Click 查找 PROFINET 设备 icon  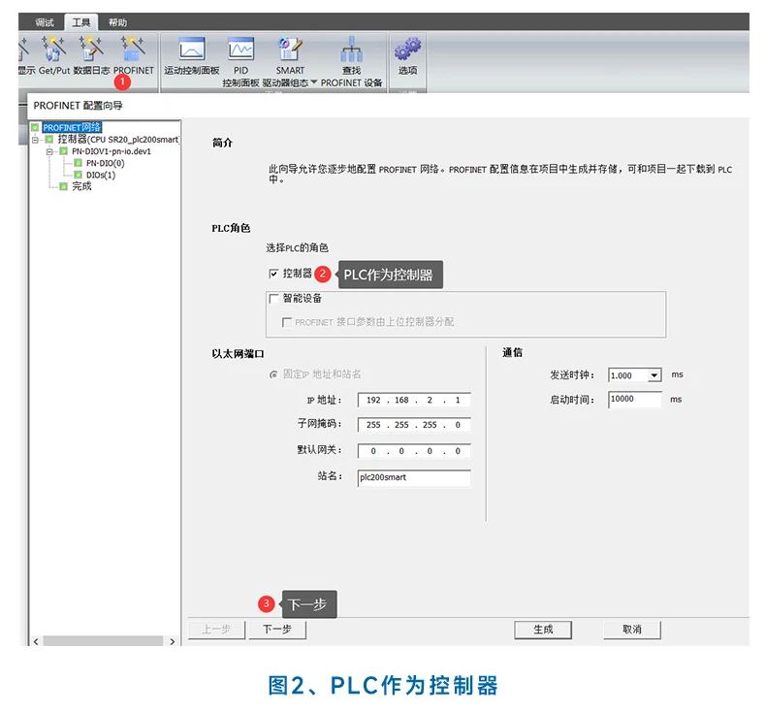tap(351, 49)
